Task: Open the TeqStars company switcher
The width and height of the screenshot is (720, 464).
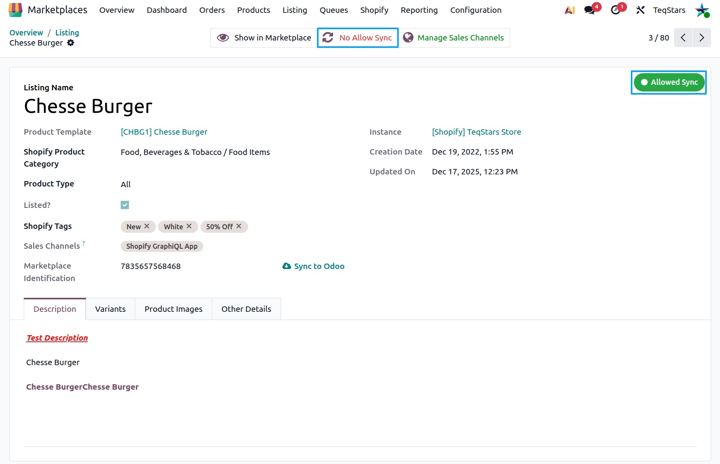Action: (669, 10)
